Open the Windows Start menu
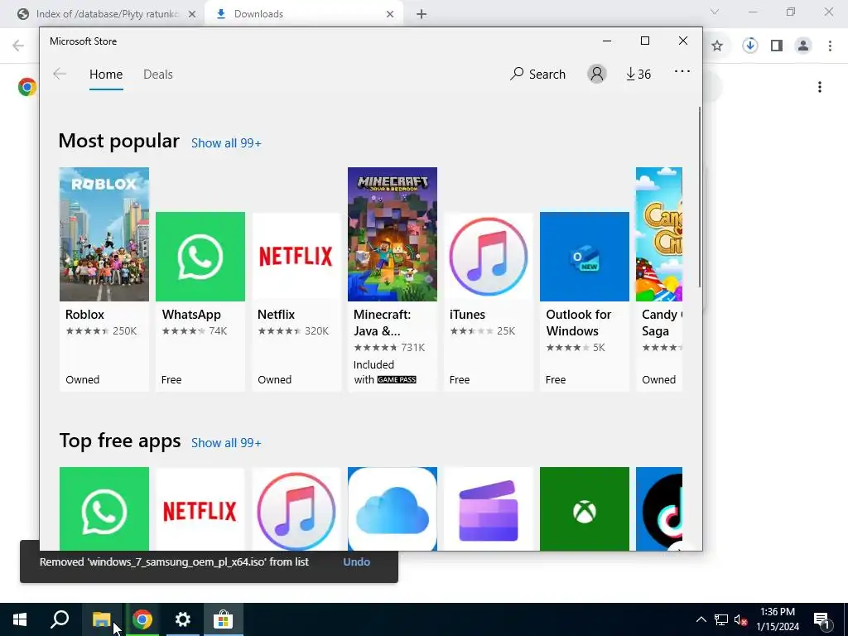Screen dimensions: 848x636 (x=20, y=619)
